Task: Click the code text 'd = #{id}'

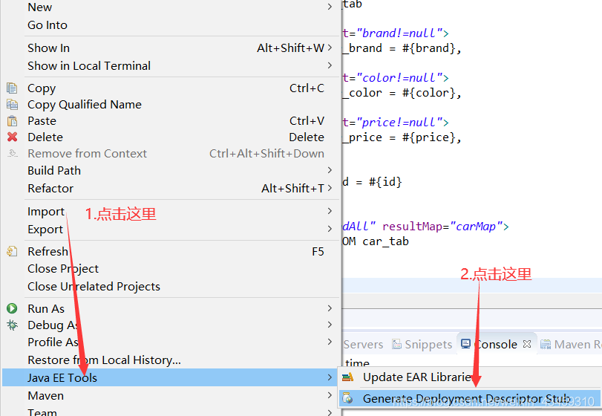Action: click(x=373, y=182)
